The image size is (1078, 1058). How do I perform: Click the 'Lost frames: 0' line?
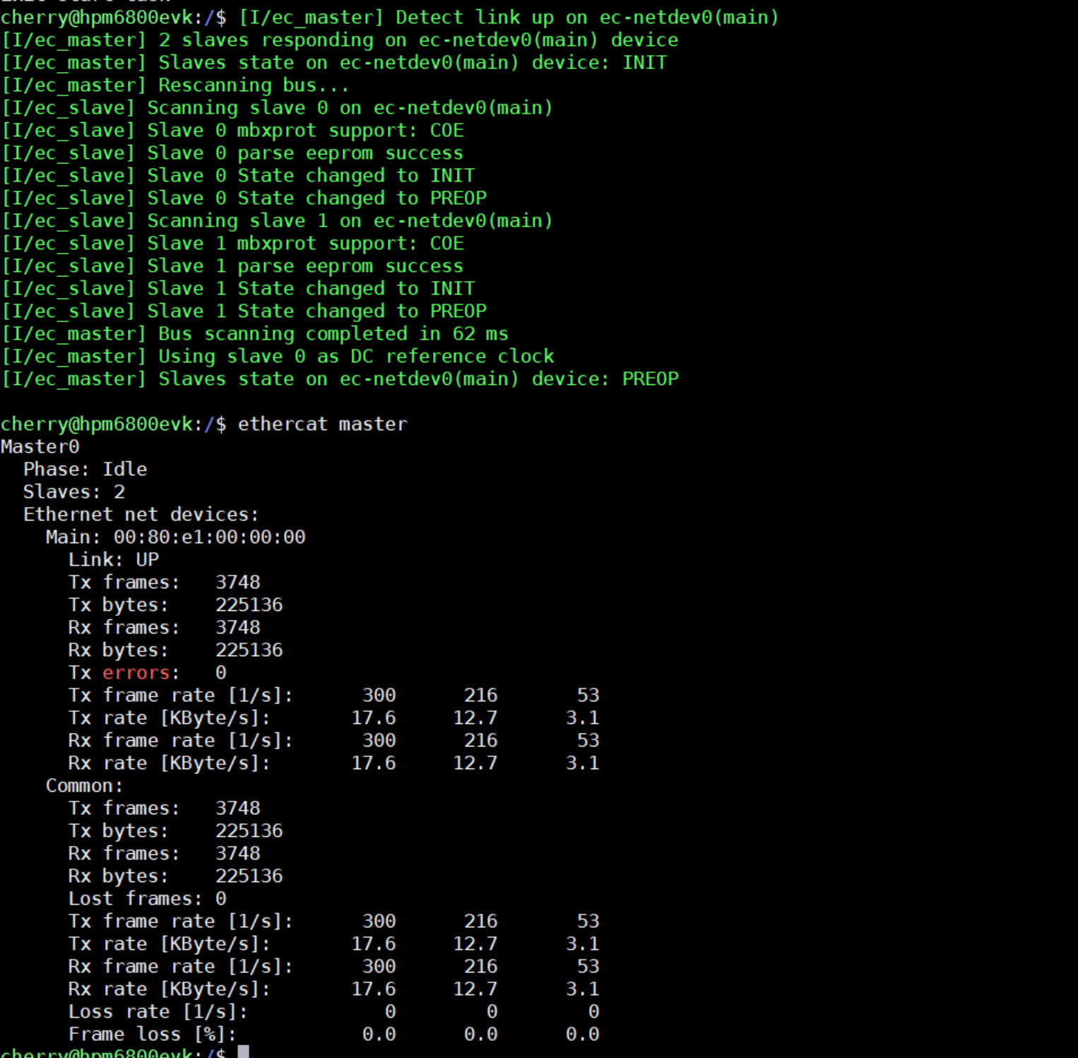[147, 898]
